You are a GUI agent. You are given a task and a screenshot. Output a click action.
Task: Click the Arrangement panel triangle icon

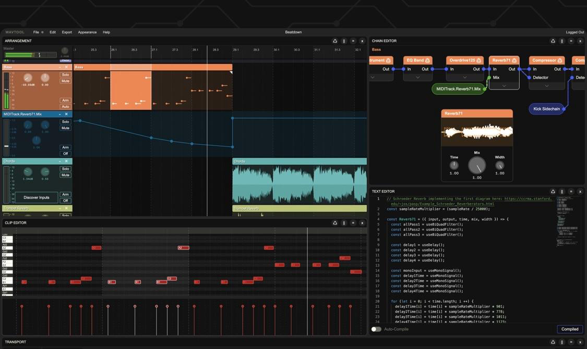(335, 41)
